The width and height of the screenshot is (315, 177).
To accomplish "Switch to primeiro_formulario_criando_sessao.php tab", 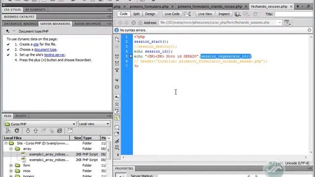I will (210, 6).
